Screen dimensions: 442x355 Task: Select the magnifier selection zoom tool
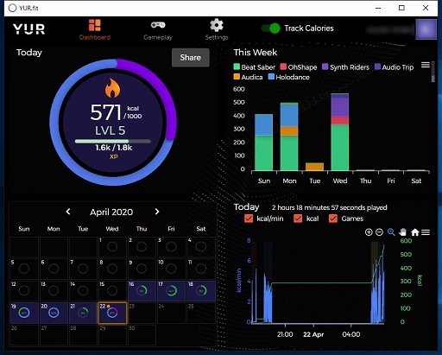[391, 232]
